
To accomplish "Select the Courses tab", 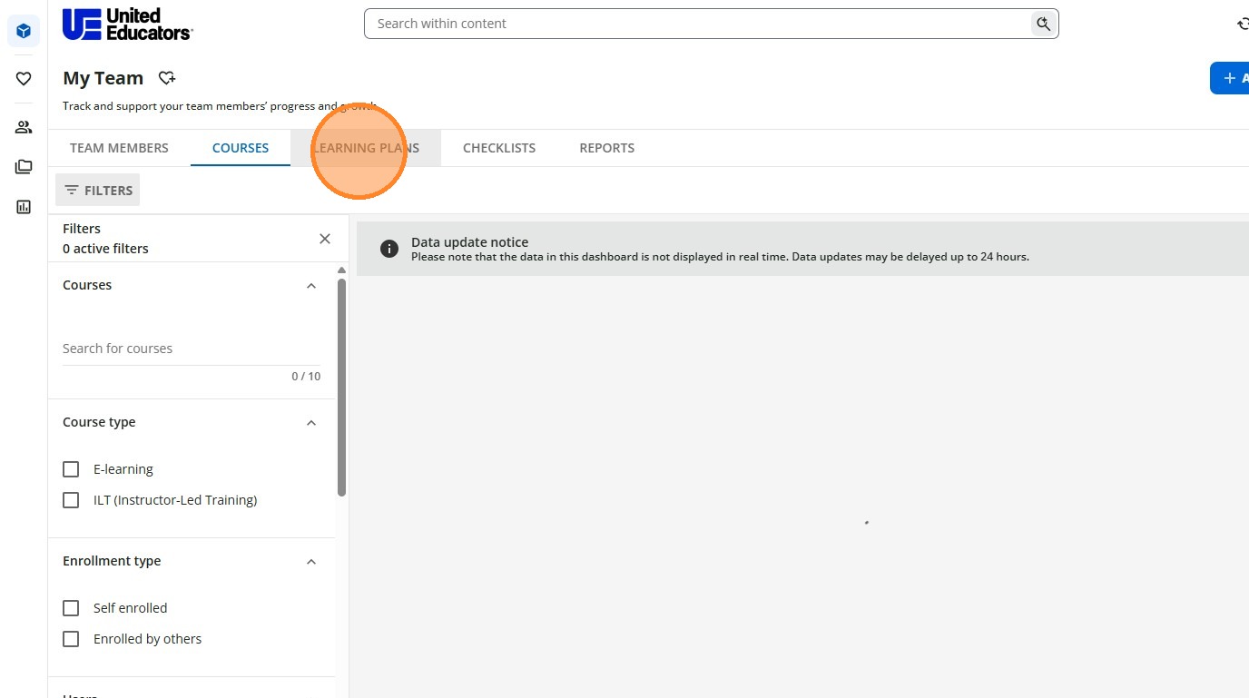I will tap(241, 148).
